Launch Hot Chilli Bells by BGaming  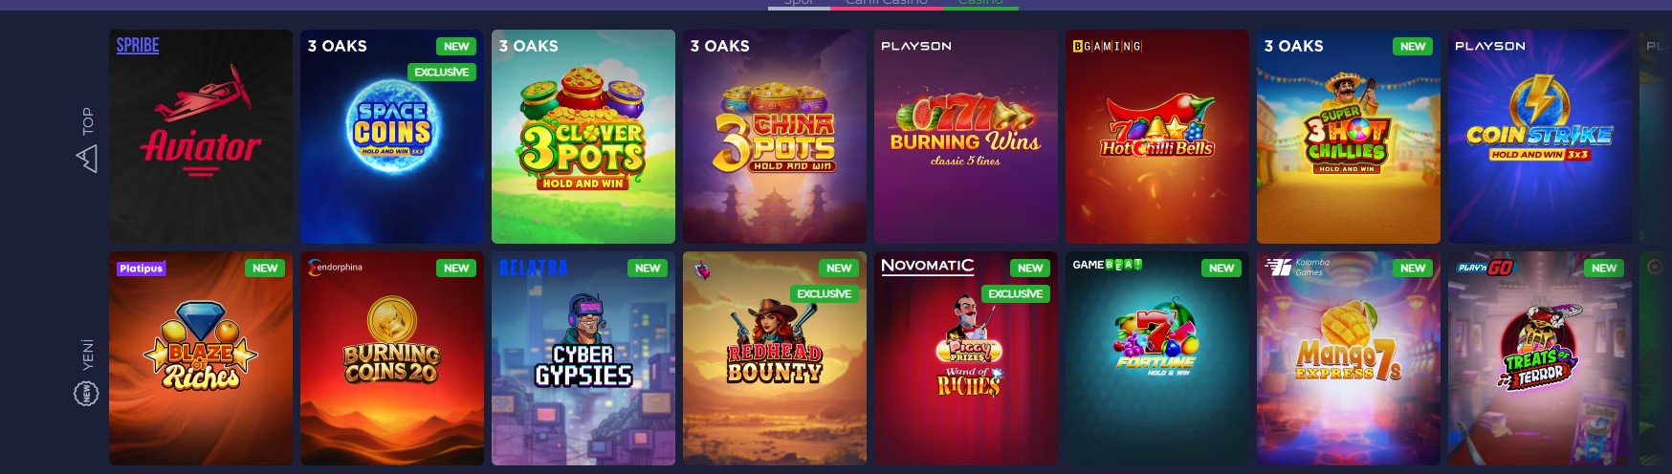pyautogui.click(x=1157, y=137)
